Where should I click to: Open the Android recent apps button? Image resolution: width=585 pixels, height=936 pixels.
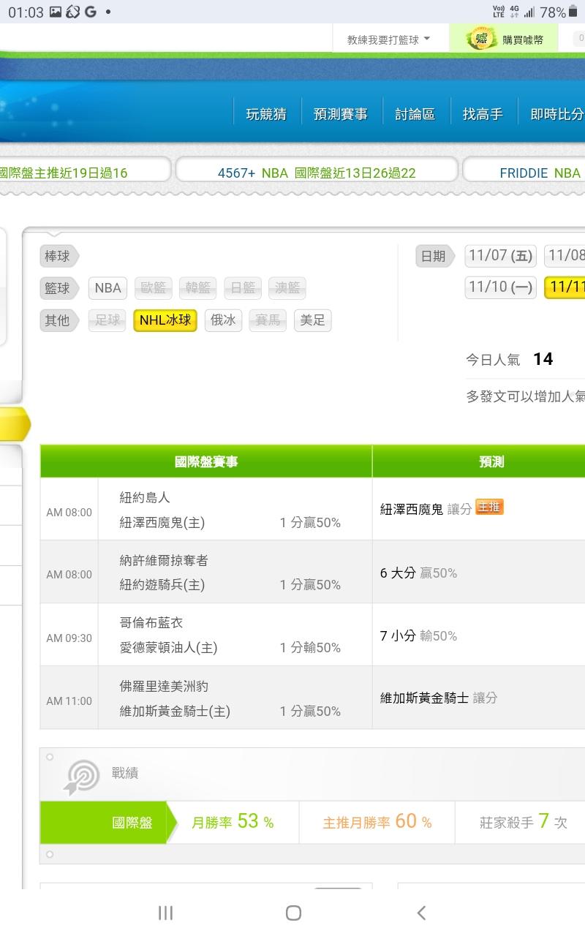[x=166, y=912]
